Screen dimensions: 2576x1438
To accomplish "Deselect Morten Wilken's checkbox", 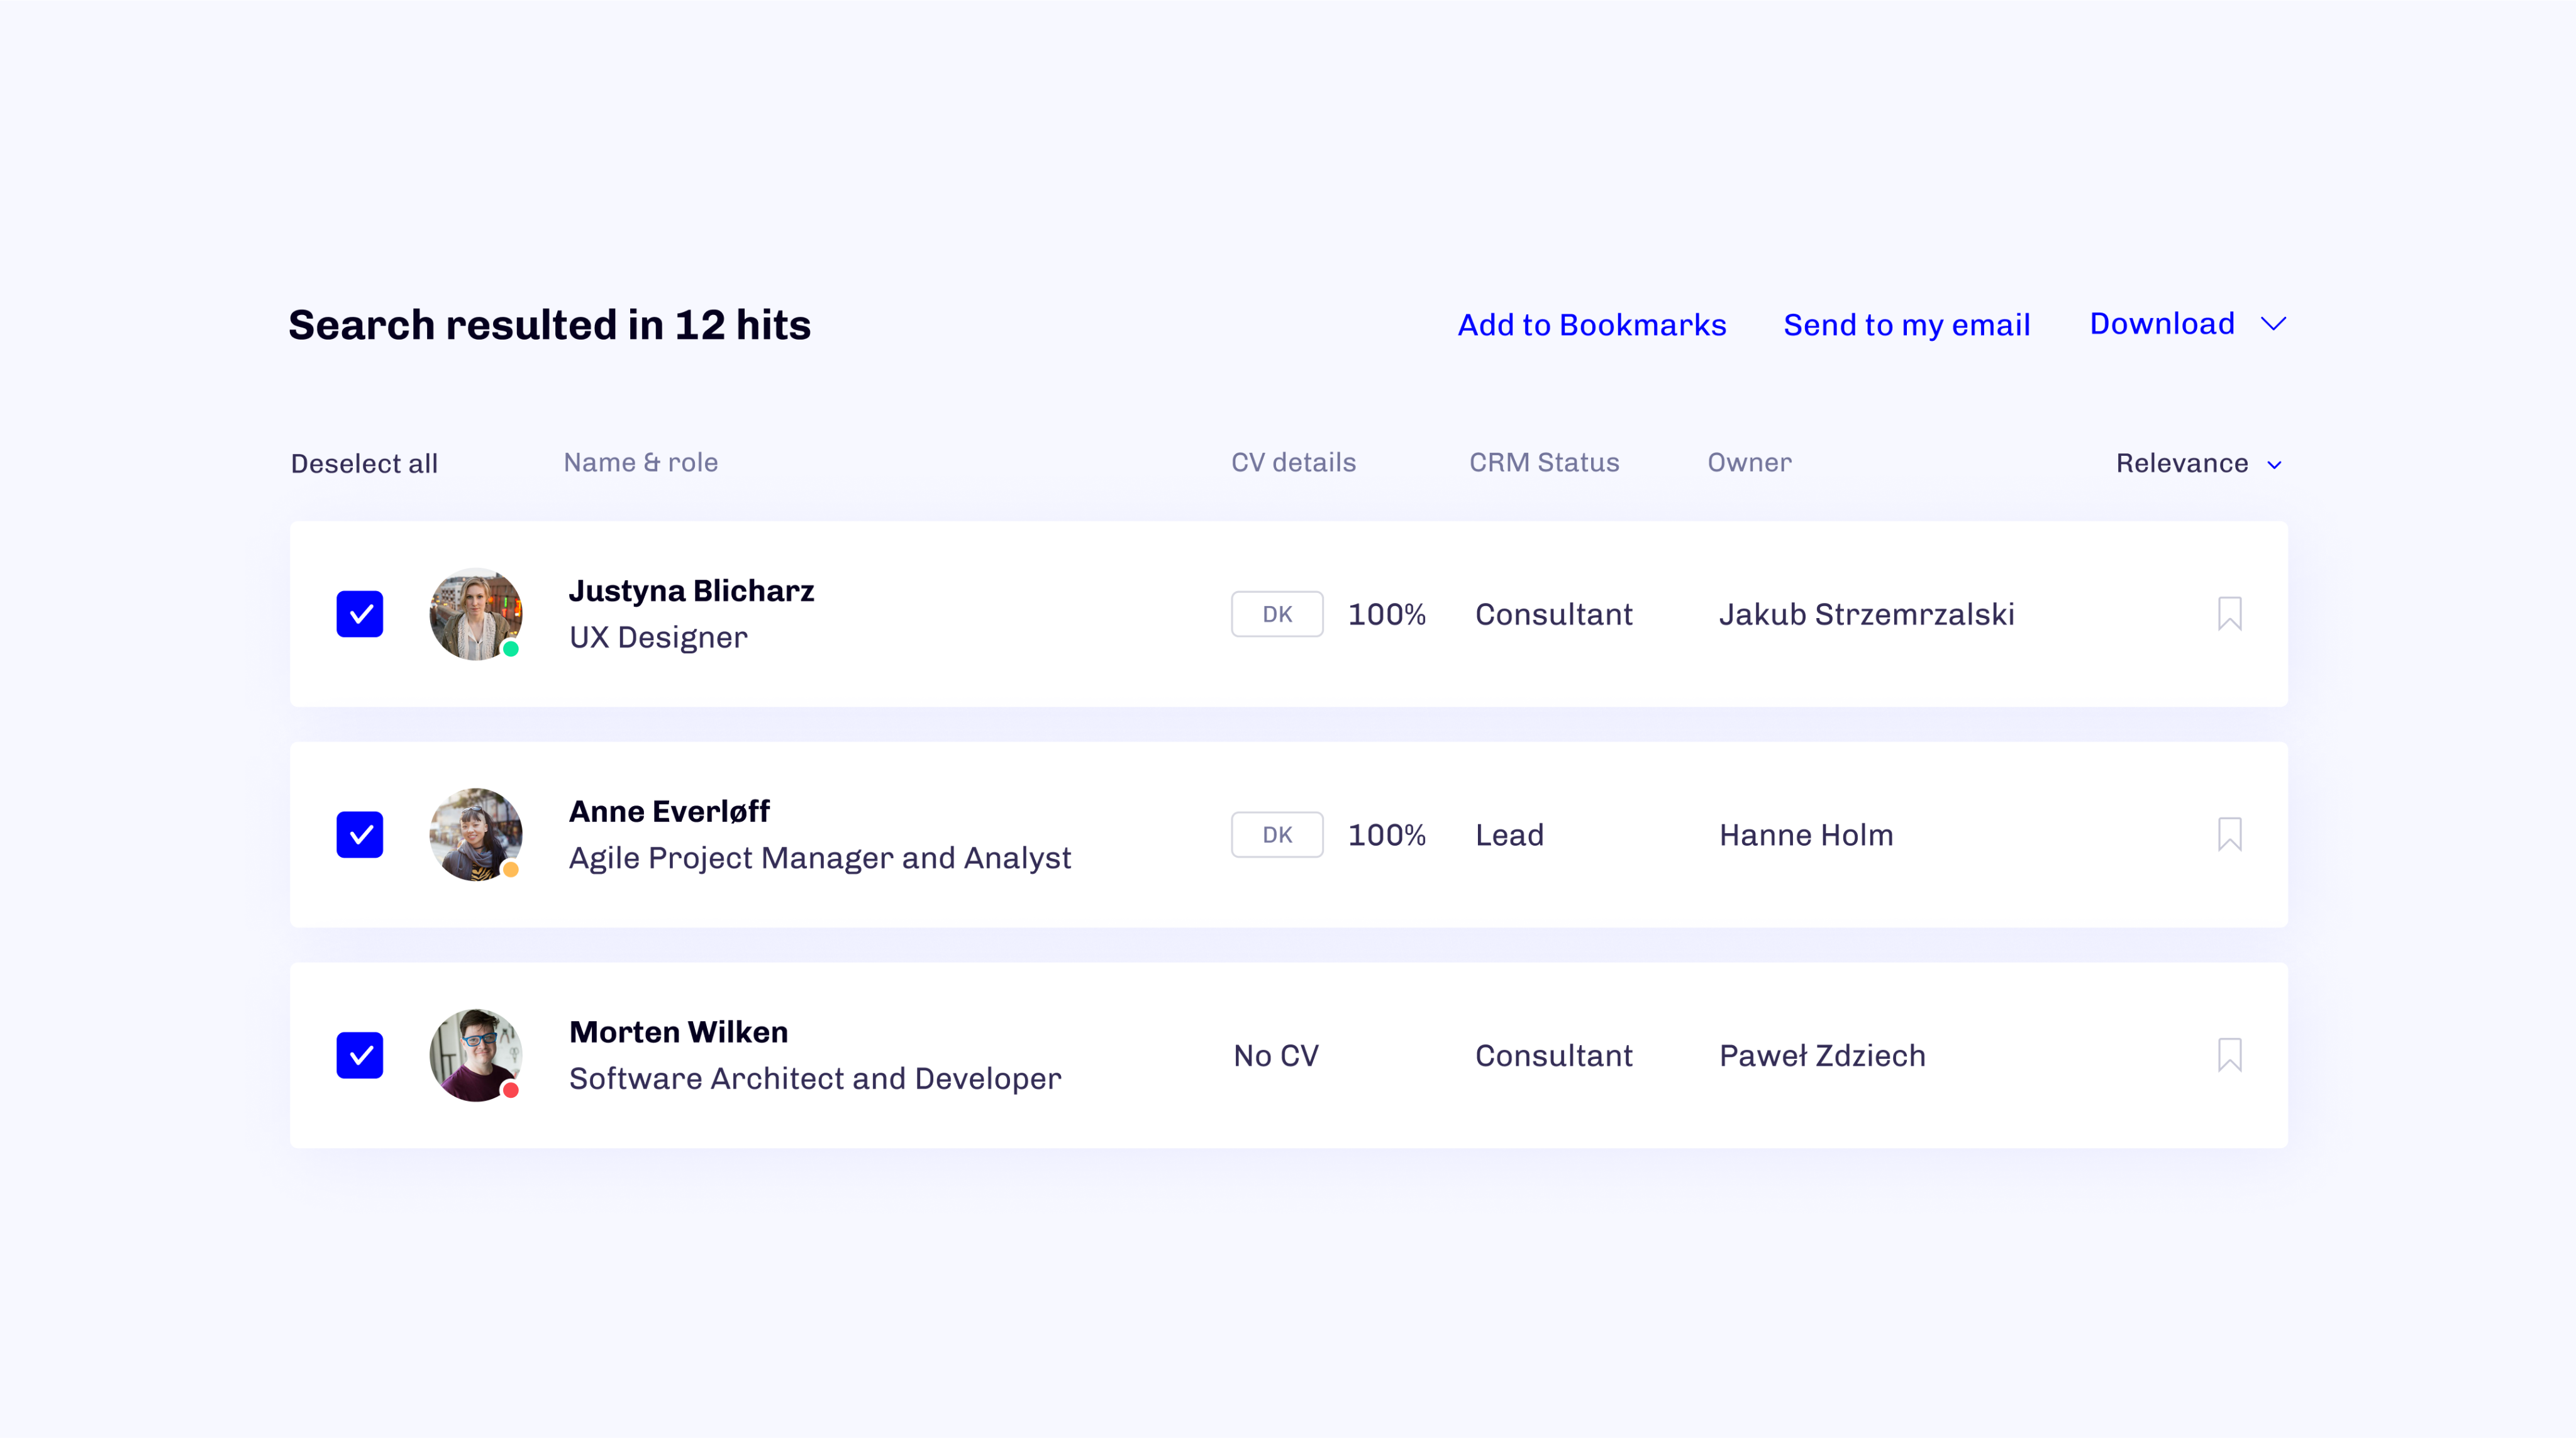I will [x=360, y=1055].
